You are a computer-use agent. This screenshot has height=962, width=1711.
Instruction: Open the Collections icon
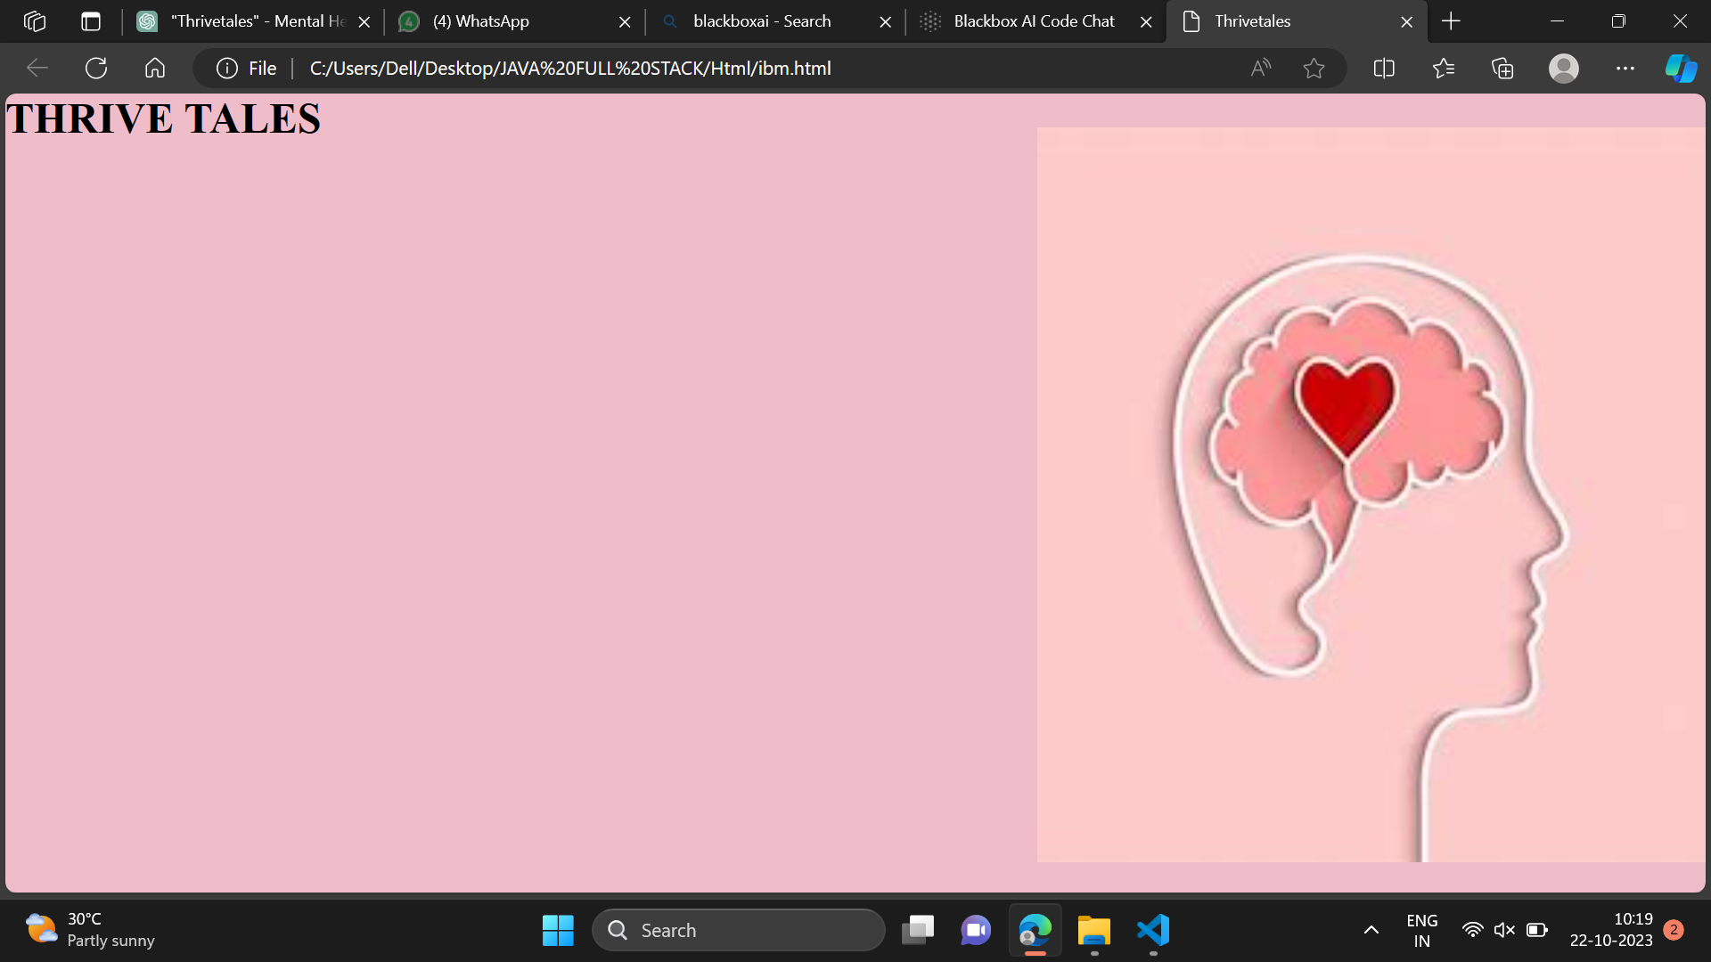pyautogui.click(x=1502, y=68)
